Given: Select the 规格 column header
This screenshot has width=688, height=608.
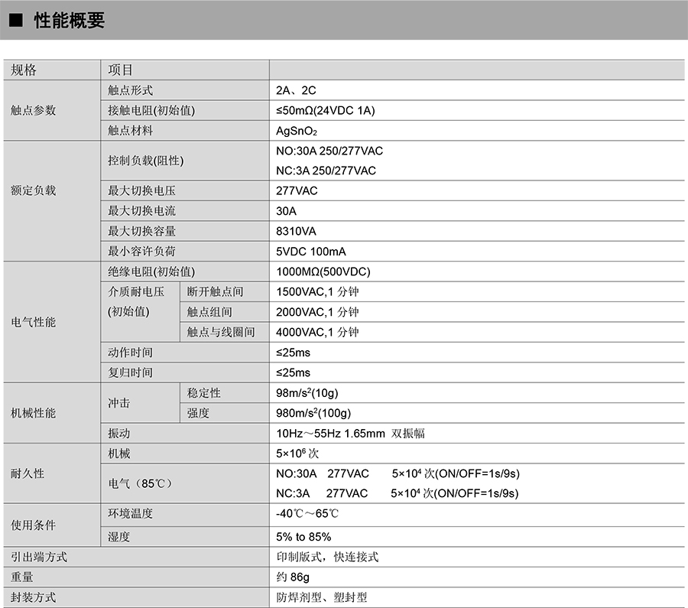Looking at the screenshot, I should click(x=24, y=70).
